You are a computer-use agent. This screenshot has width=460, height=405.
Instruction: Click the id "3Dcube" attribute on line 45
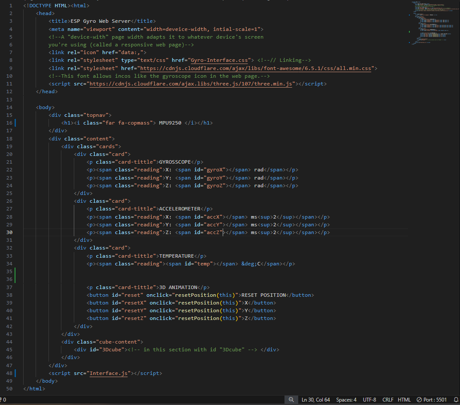coord(107,350)
